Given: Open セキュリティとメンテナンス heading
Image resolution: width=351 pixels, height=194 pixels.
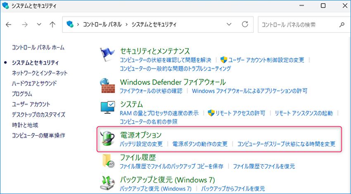Looking at the screenshot, I should click(155, 51).
